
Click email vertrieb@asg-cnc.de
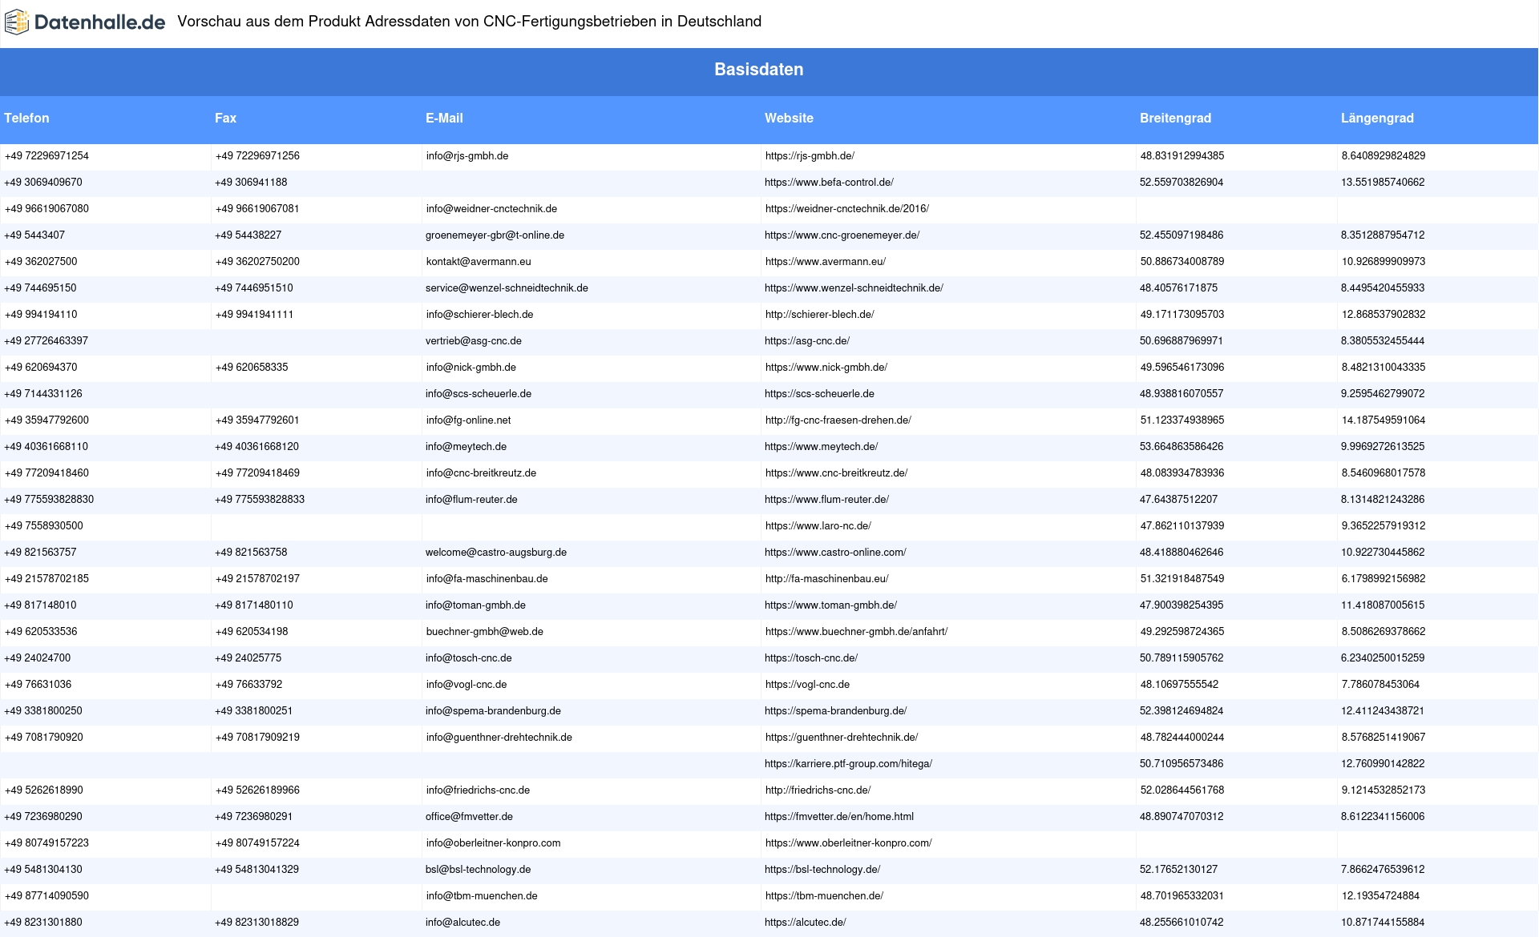[473, 341]
